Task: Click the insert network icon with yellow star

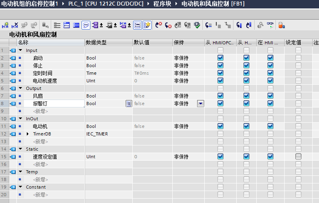Action: point(5,25)
